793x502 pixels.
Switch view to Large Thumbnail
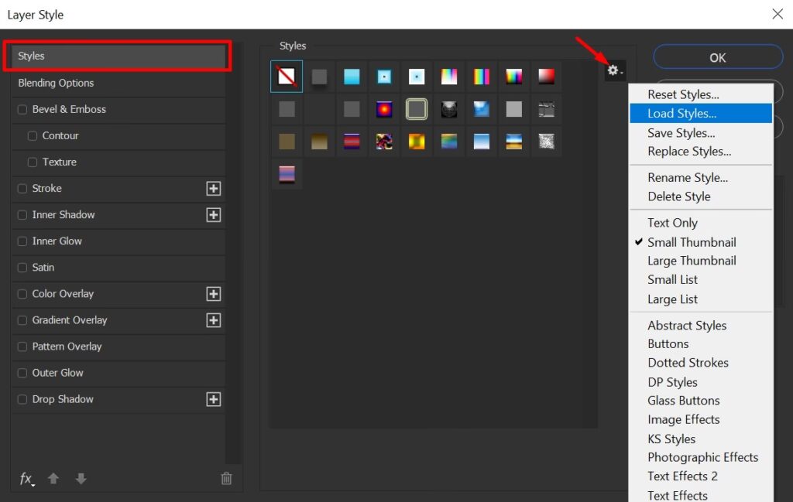click(x=692, y=261)
